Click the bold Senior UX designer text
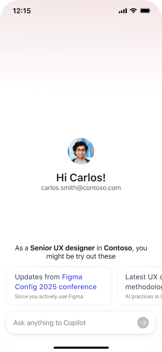The width and height of the screenshot is (162, 352). [63, 248]
